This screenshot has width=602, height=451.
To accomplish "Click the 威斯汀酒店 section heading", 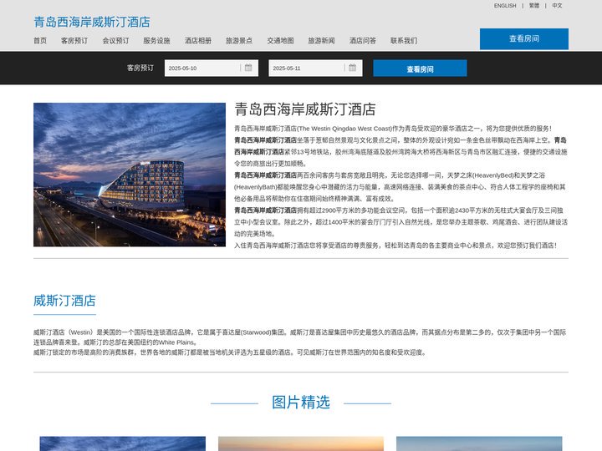I will 64,301.
